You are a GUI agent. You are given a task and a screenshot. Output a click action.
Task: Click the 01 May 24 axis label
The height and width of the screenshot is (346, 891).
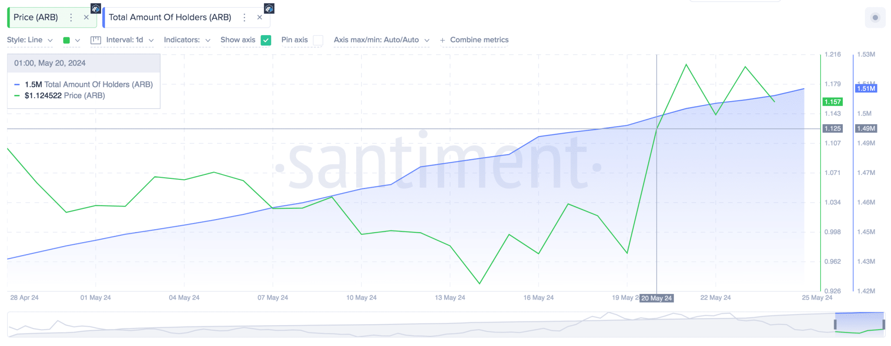point(96,298)
